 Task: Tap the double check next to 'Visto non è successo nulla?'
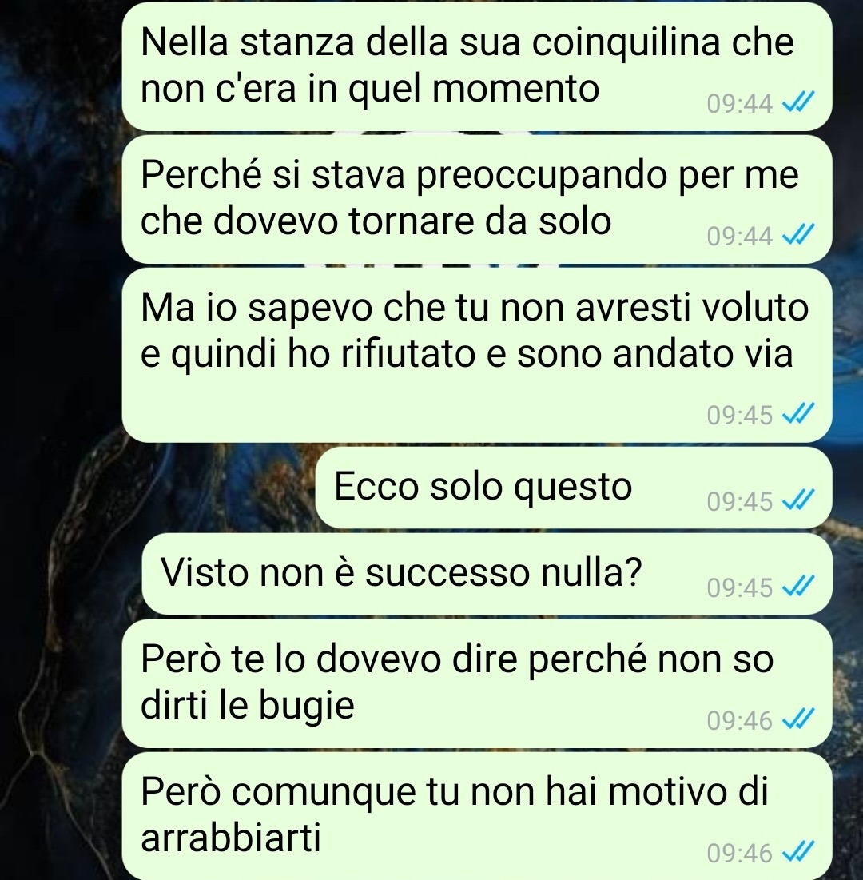[x=797, y=587]
